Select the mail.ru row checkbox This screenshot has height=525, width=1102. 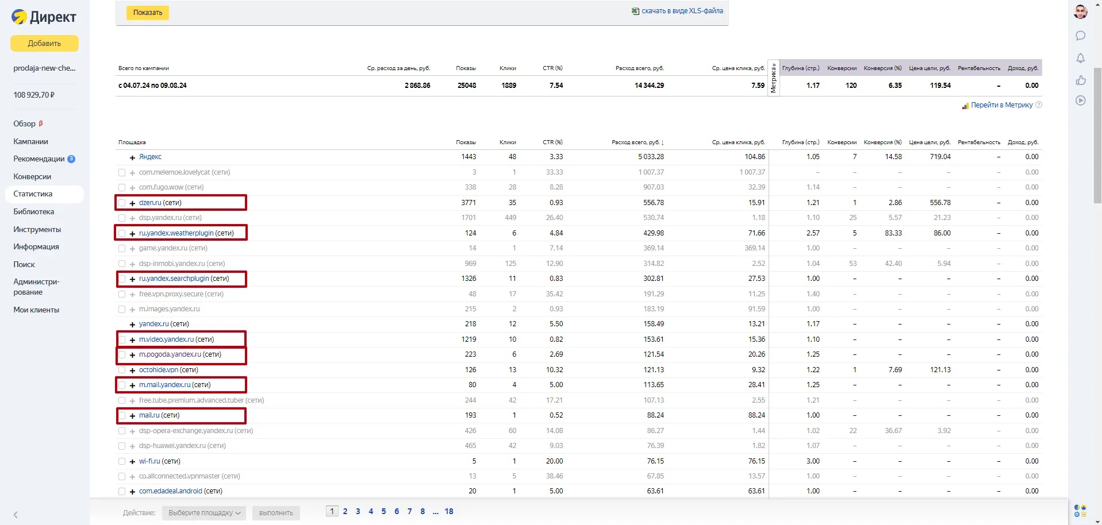pyautogui.click(x=122, y=415)
